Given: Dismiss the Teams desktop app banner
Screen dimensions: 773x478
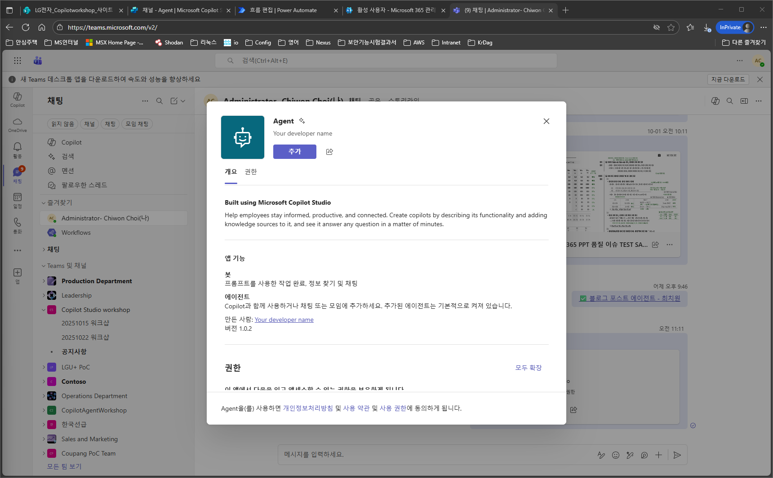Looking at the screenshot, I should tap(760, 79).
